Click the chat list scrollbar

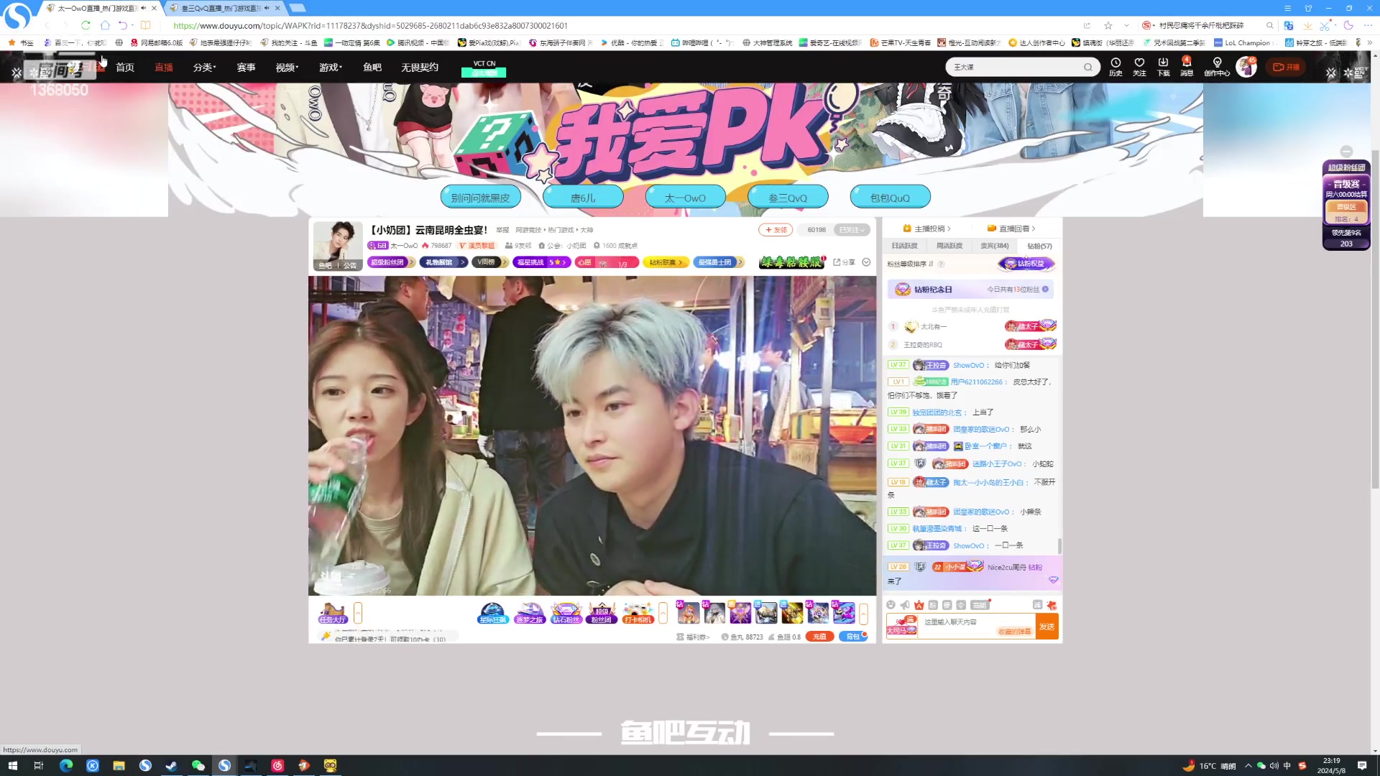1059,545
